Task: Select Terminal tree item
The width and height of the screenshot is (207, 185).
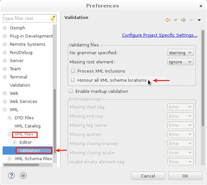Action: [18, 77]
